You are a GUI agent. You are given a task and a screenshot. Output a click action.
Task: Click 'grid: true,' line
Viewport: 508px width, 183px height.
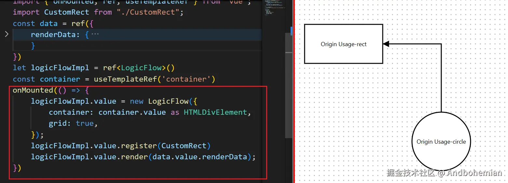[73, 124]
